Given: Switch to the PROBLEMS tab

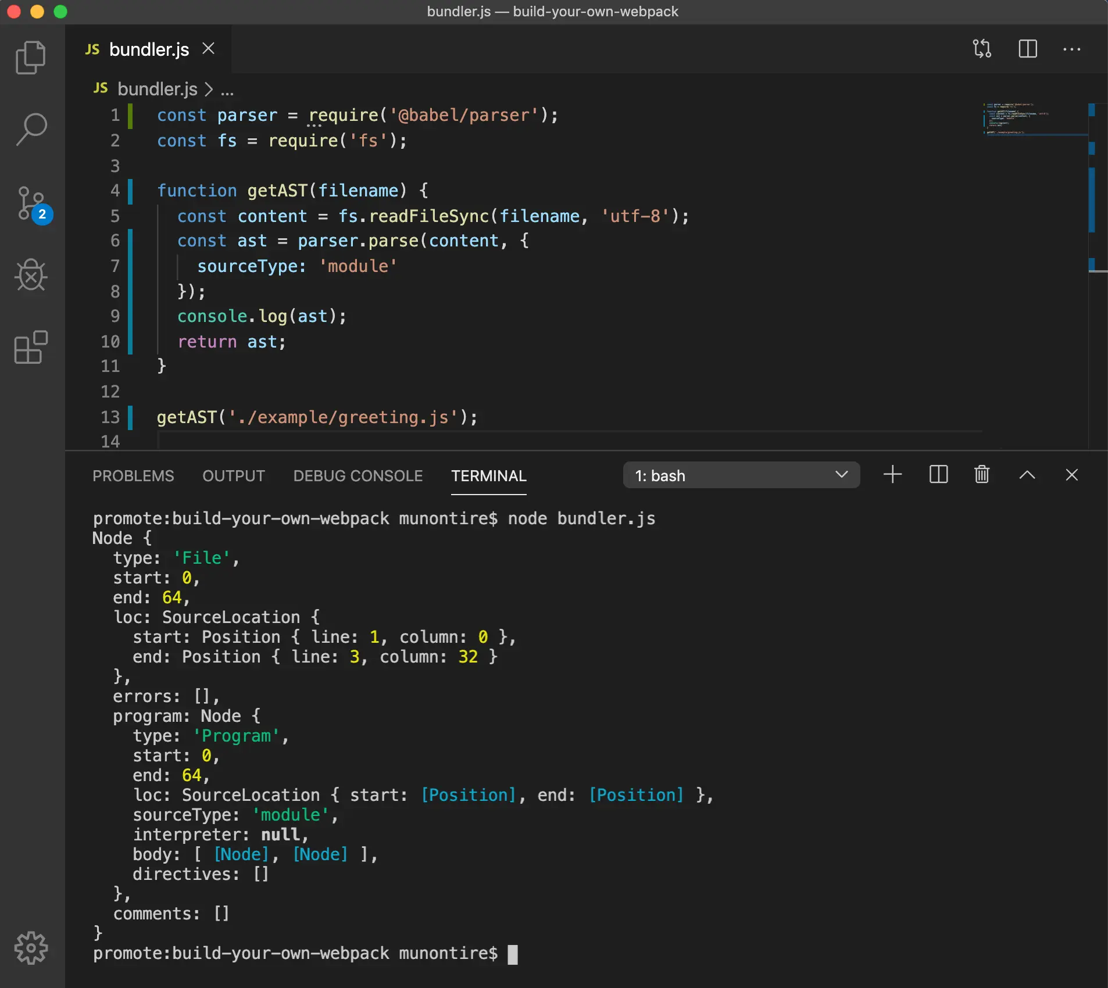Looking at the screenshot, I should [x=133, y=476].
